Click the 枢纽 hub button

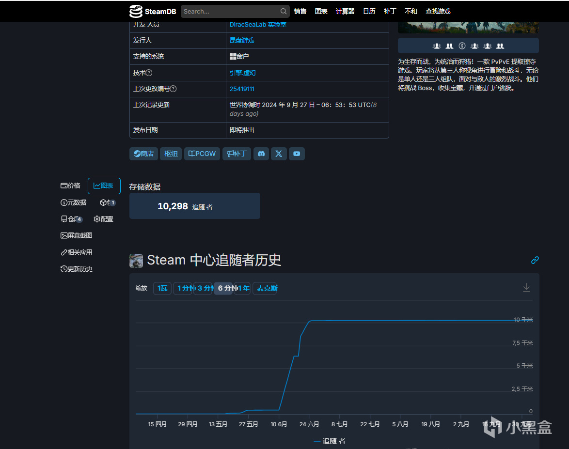(x=171, y=154)
